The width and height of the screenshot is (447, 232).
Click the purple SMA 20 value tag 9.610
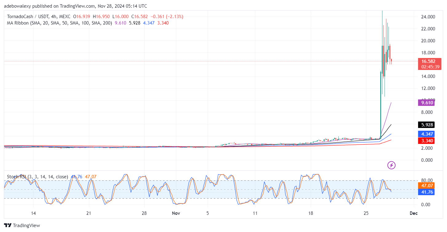click(426, 102)
